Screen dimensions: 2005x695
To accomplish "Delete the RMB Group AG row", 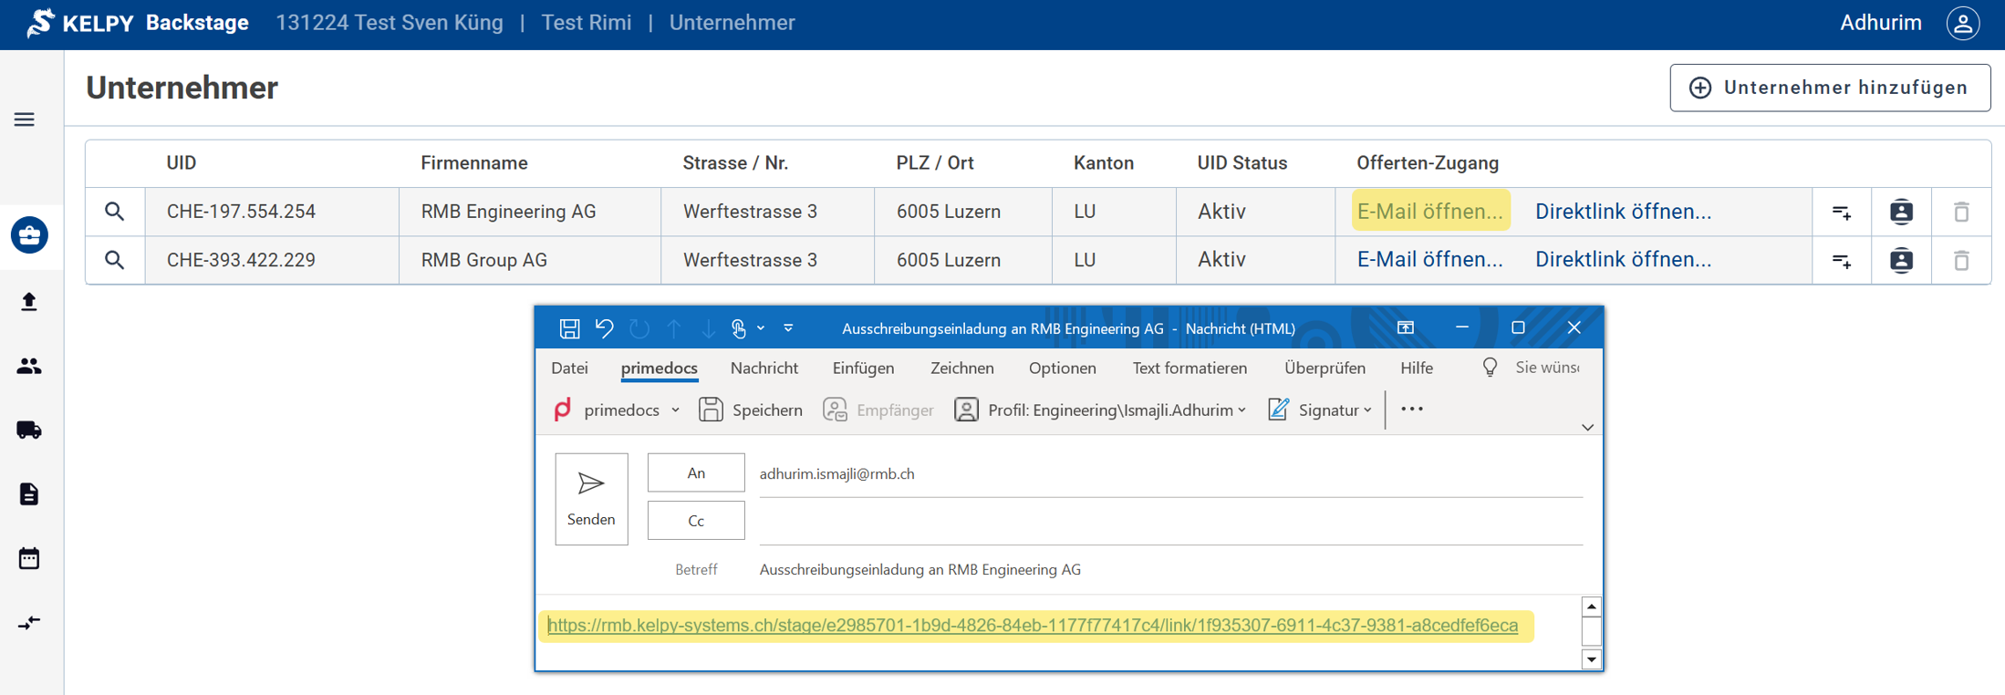I will pos(1960,260).
